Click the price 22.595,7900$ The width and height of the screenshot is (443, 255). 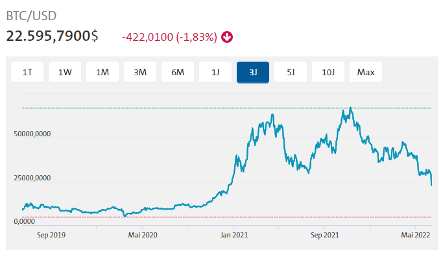click(x=52, y=36)
